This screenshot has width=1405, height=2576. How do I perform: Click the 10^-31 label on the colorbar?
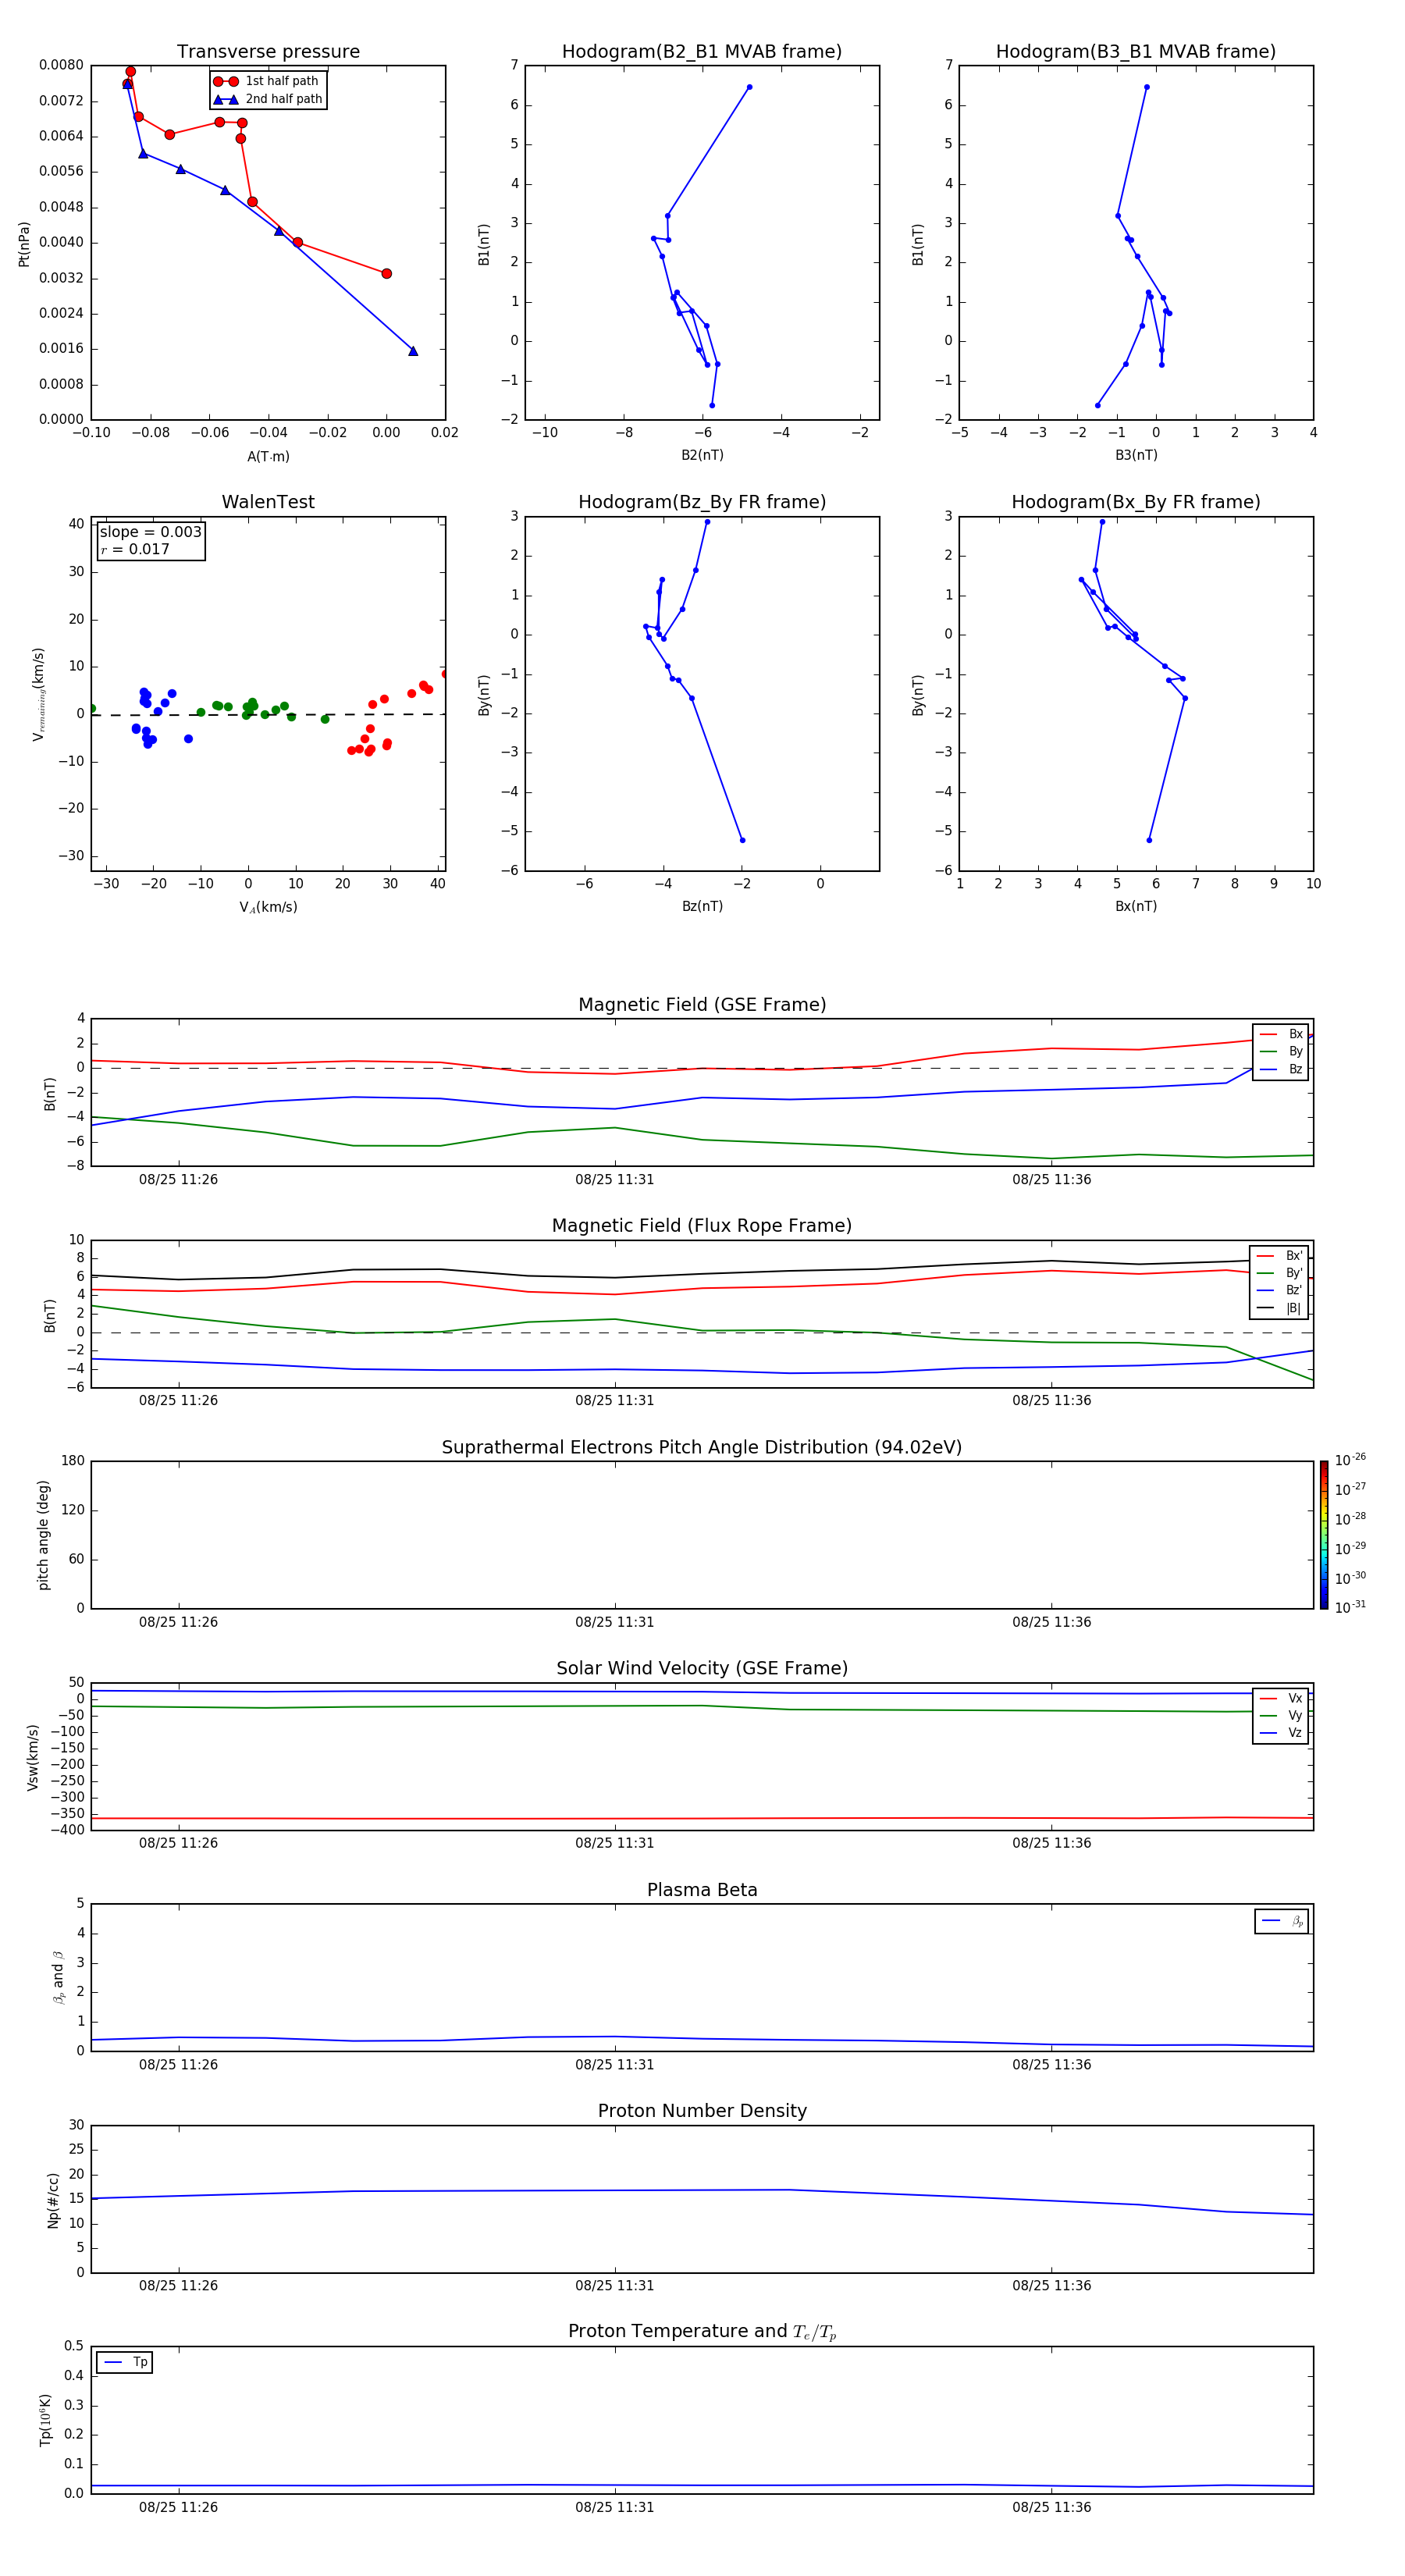(1350, 1607)
